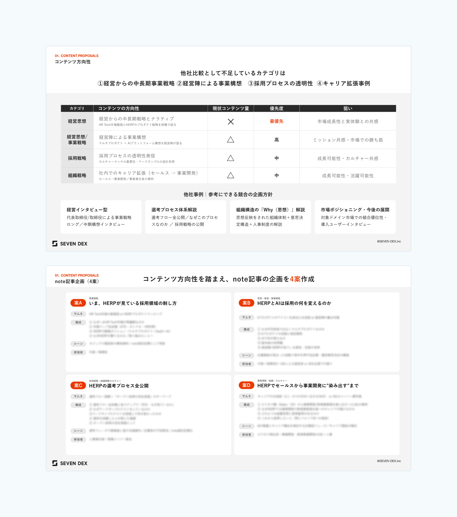Click the title いま、HERPが見ている採用領域の制し方
The height and width of the screenshot is (517, 457).
(x=133, y=303)
